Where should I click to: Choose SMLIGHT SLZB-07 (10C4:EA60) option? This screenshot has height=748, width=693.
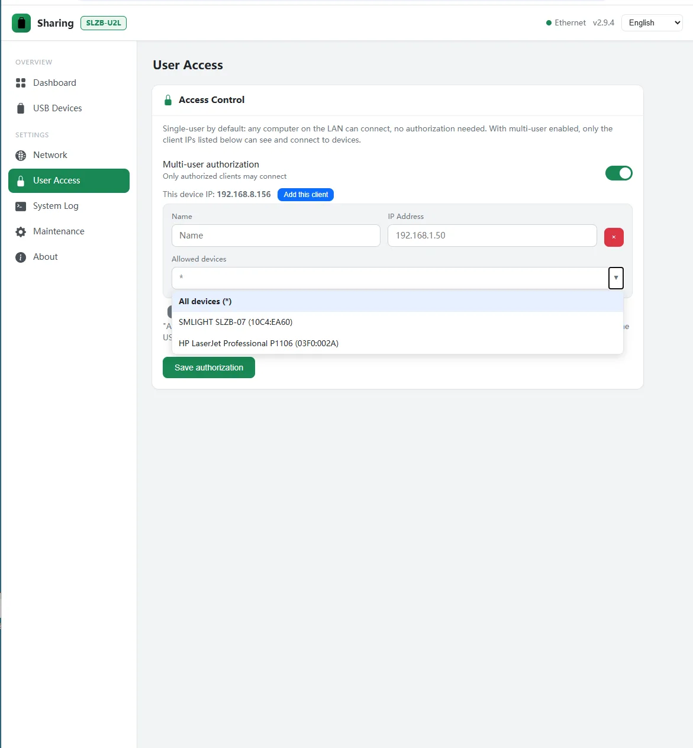tap(398, 322)
